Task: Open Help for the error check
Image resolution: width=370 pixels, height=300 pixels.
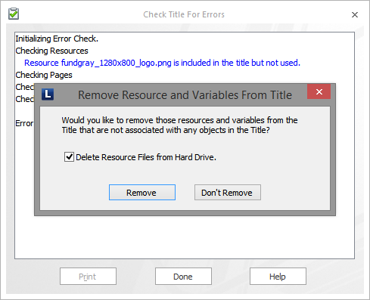Action: (x=278, y=277)
